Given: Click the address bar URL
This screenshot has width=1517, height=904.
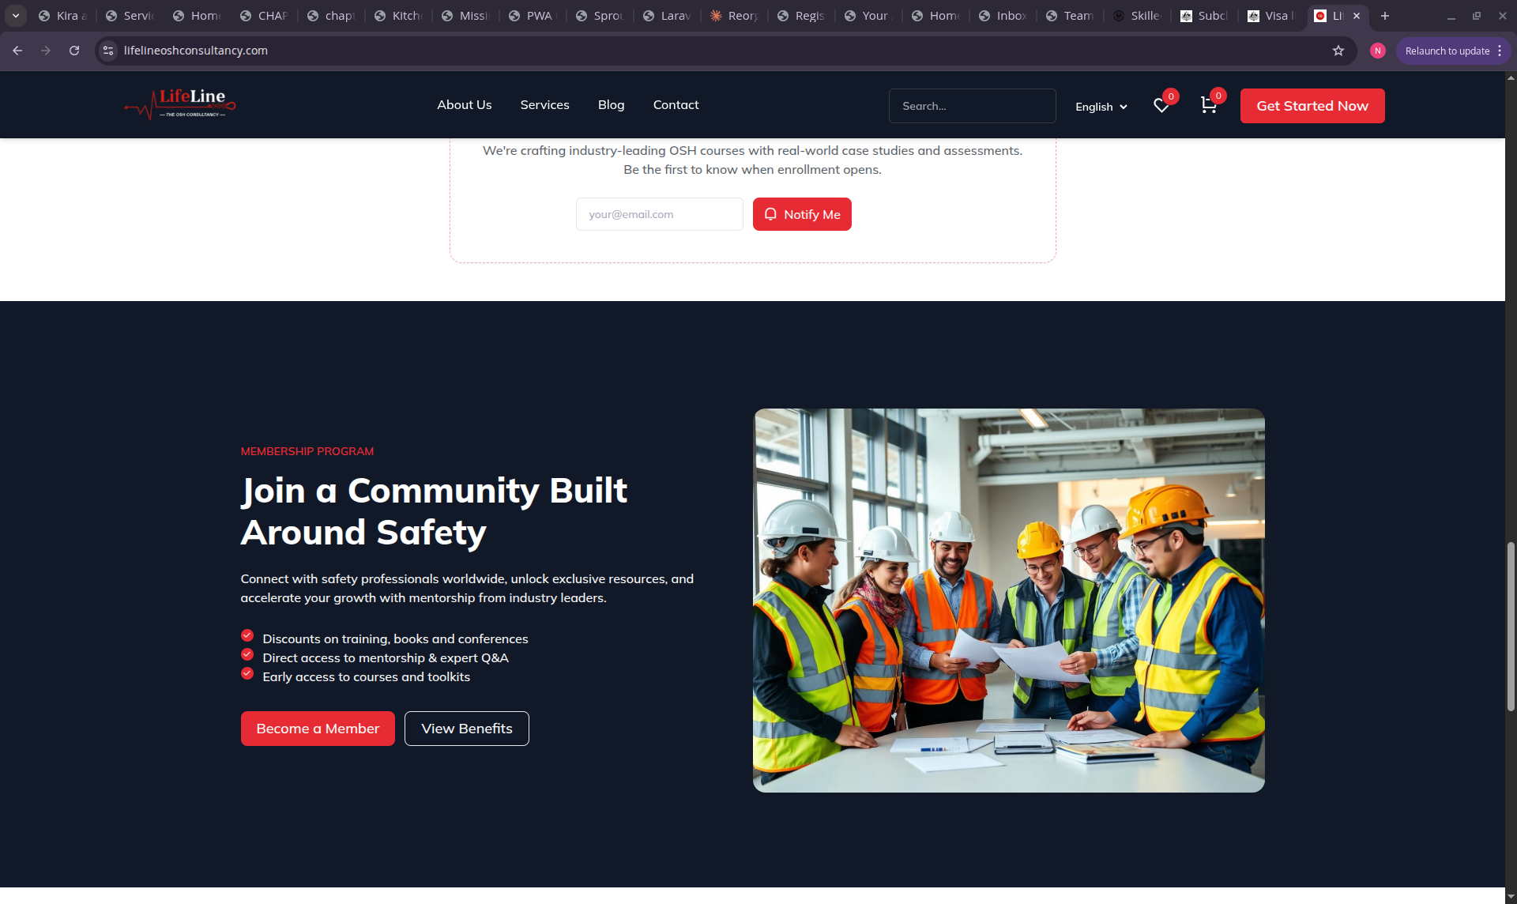Looking at the screenshot, I should click(x=196, y=51).
